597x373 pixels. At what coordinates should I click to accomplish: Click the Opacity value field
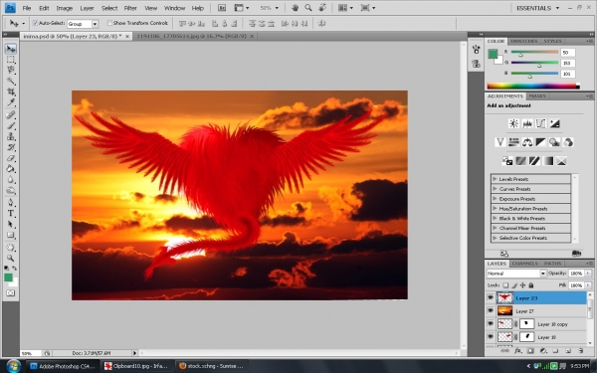pos(576,274)
